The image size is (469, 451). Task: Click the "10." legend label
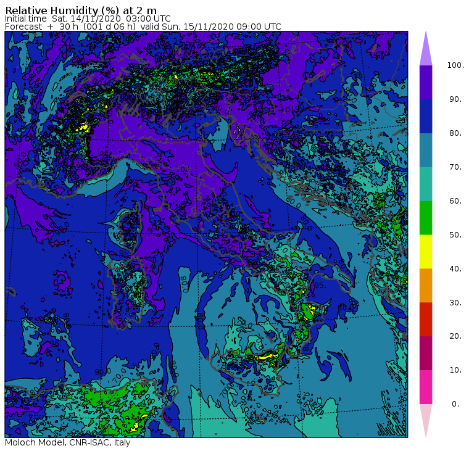point(455,370)
